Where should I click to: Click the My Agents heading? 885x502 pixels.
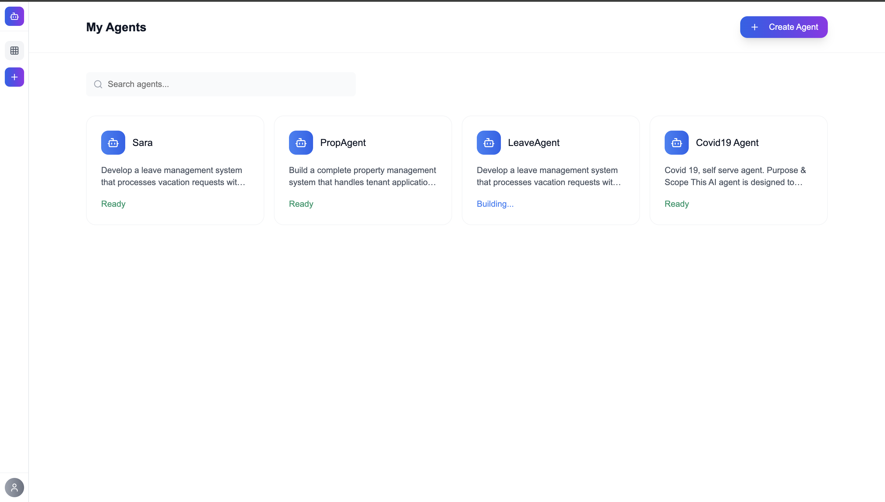tap(116, 27)
